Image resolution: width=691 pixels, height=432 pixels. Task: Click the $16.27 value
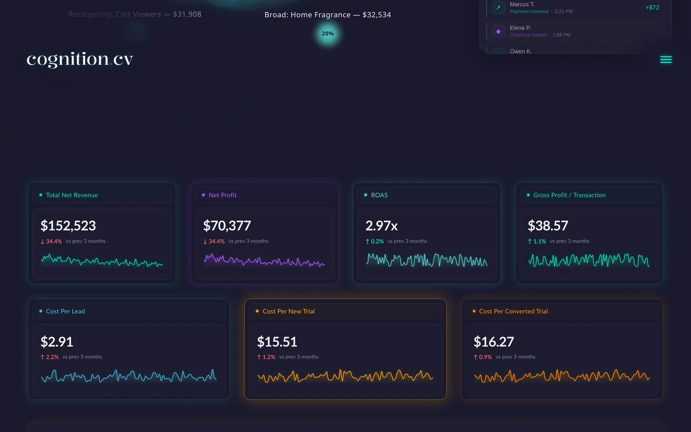click(494, 342)
